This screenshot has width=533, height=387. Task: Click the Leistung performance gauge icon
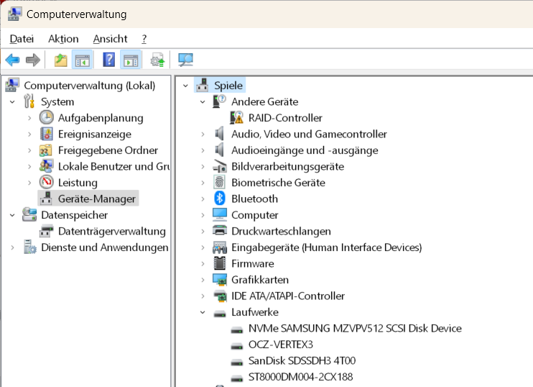click(x=46, y=182)
